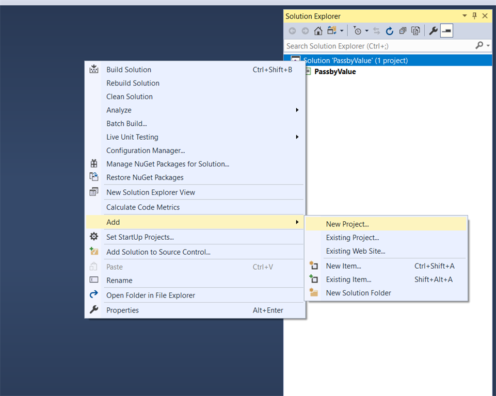Click the Pending Changes Filter clock icon
This screenshot has width=496, height=396.
[357, 30]
